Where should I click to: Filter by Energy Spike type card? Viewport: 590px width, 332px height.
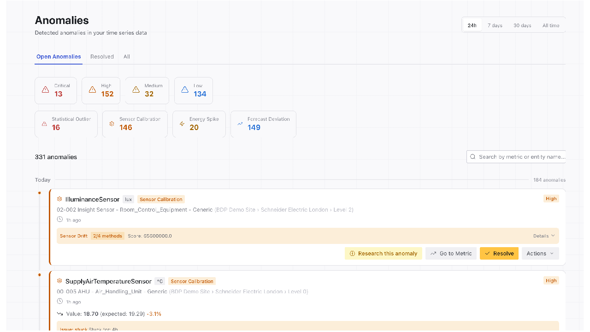199,124
